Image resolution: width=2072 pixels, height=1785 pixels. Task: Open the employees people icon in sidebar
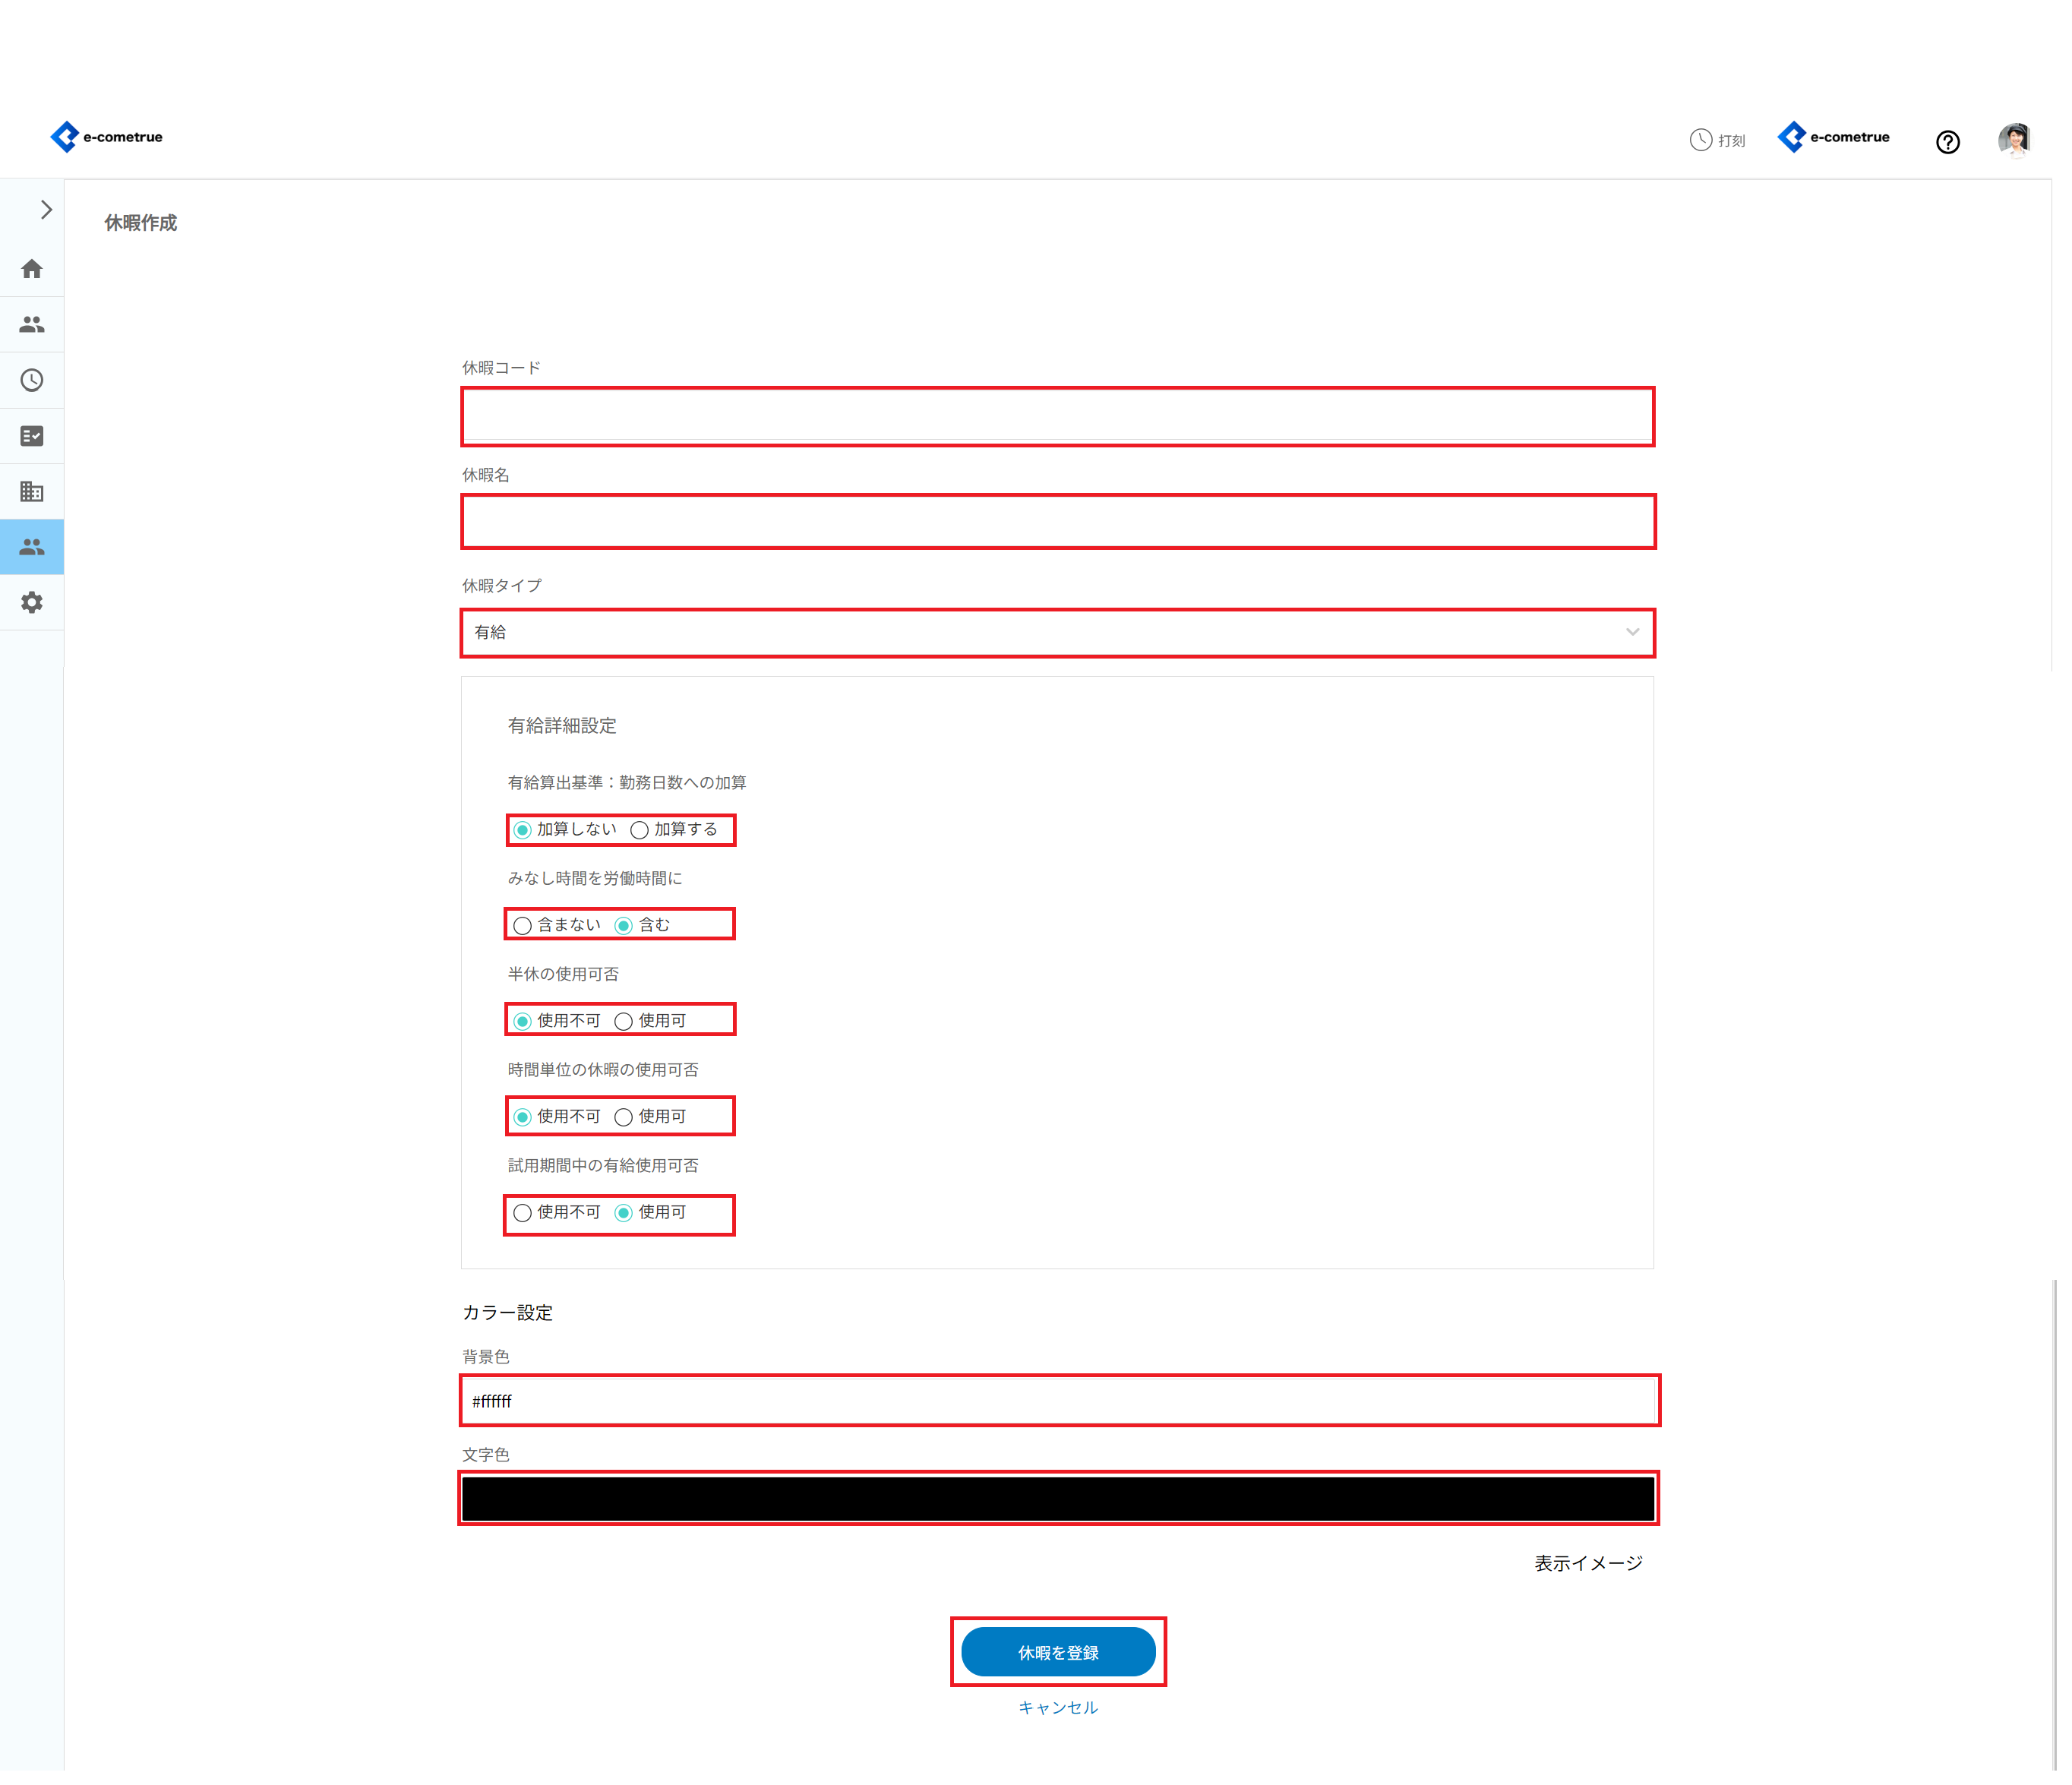(x=32, y=326)
